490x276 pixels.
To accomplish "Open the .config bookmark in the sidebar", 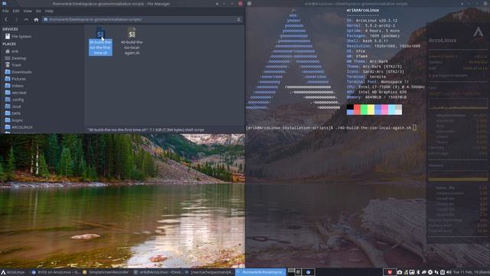I will [x=15, y=100].
